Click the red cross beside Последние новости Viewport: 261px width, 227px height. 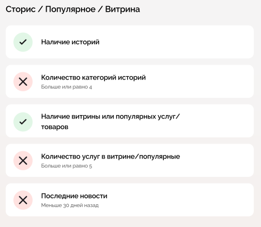[x=23, y=200]
